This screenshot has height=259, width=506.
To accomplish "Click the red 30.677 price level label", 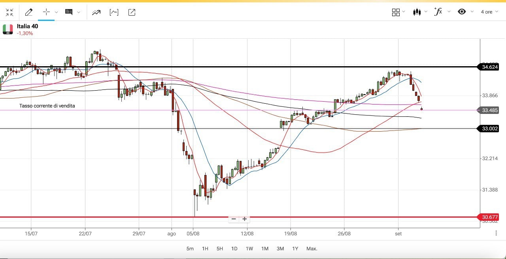I will point(489,217).
